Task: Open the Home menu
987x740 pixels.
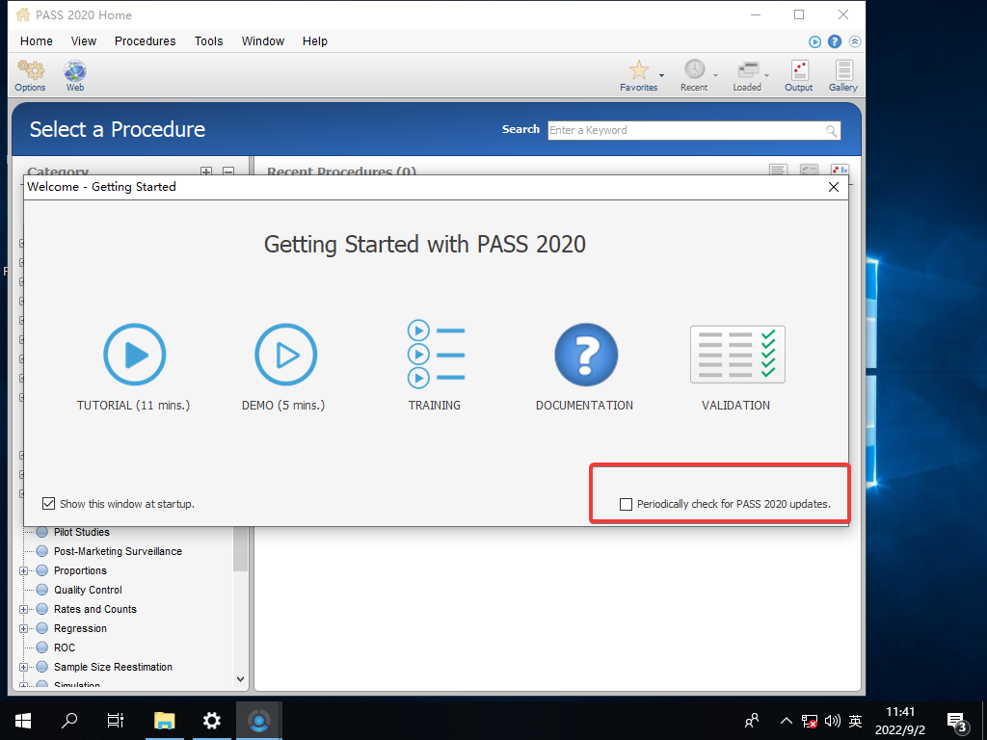Action: point(37,40)
